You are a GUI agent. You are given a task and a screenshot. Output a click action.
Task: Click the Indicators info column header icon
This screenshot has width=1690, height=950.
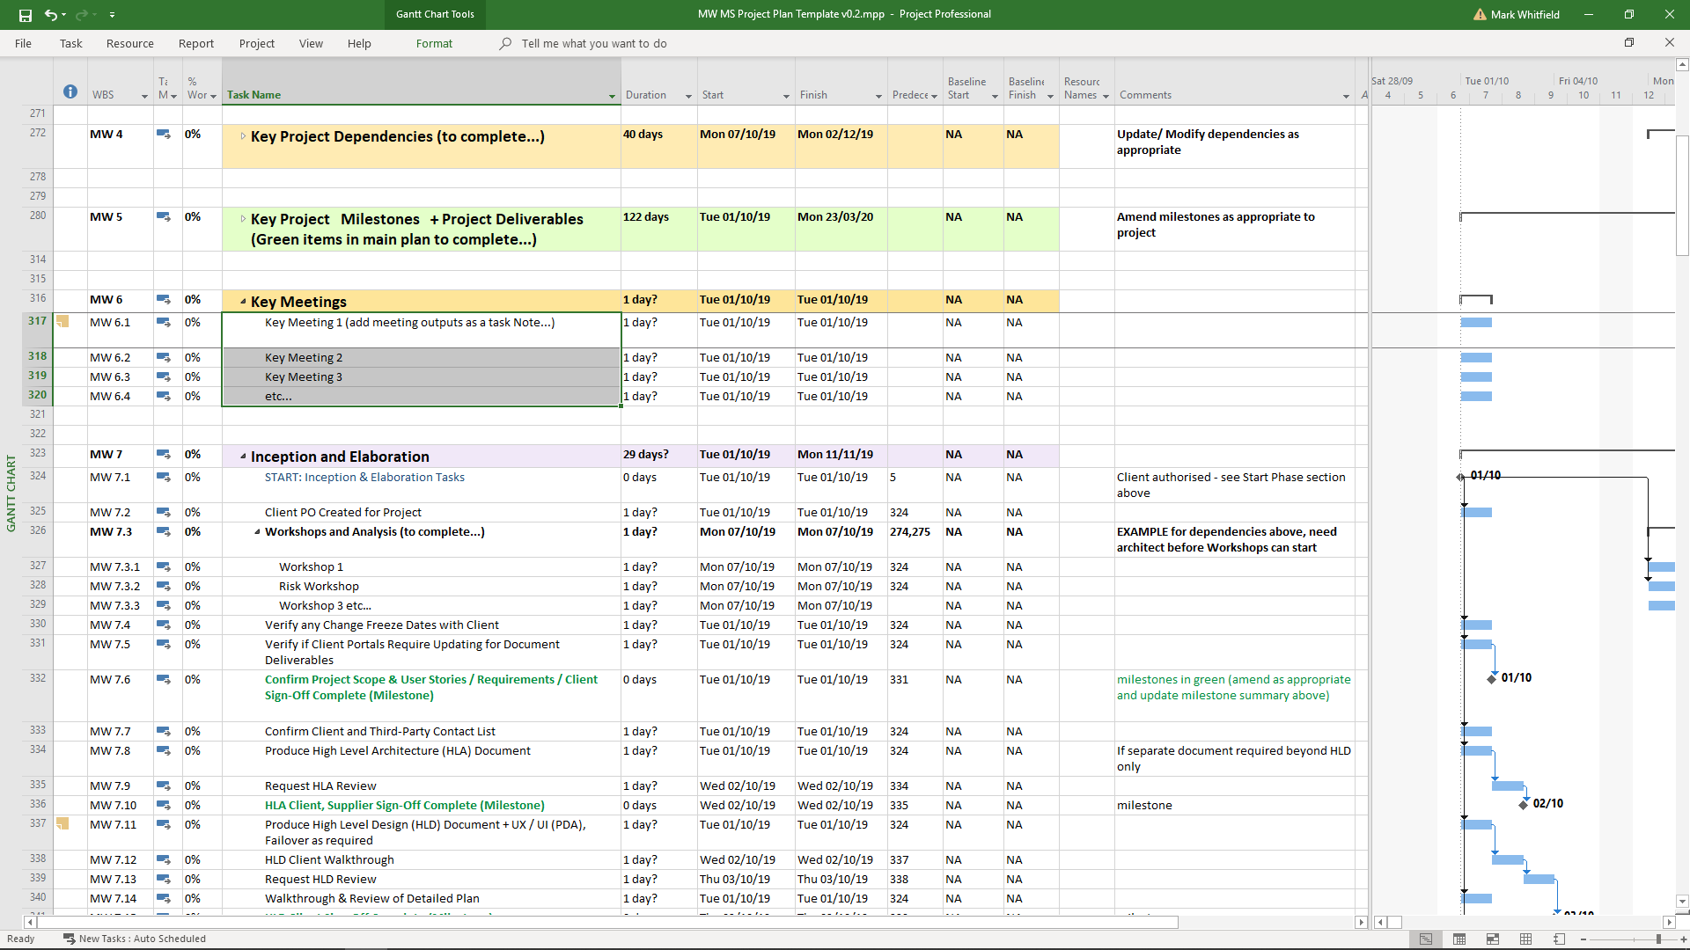[70, 92]
